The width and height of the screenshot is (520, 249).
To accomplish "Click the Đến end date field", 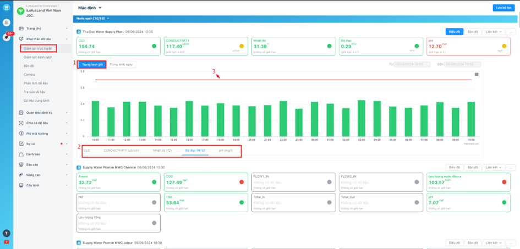I will pyautogui.click(x=463, y=64).
